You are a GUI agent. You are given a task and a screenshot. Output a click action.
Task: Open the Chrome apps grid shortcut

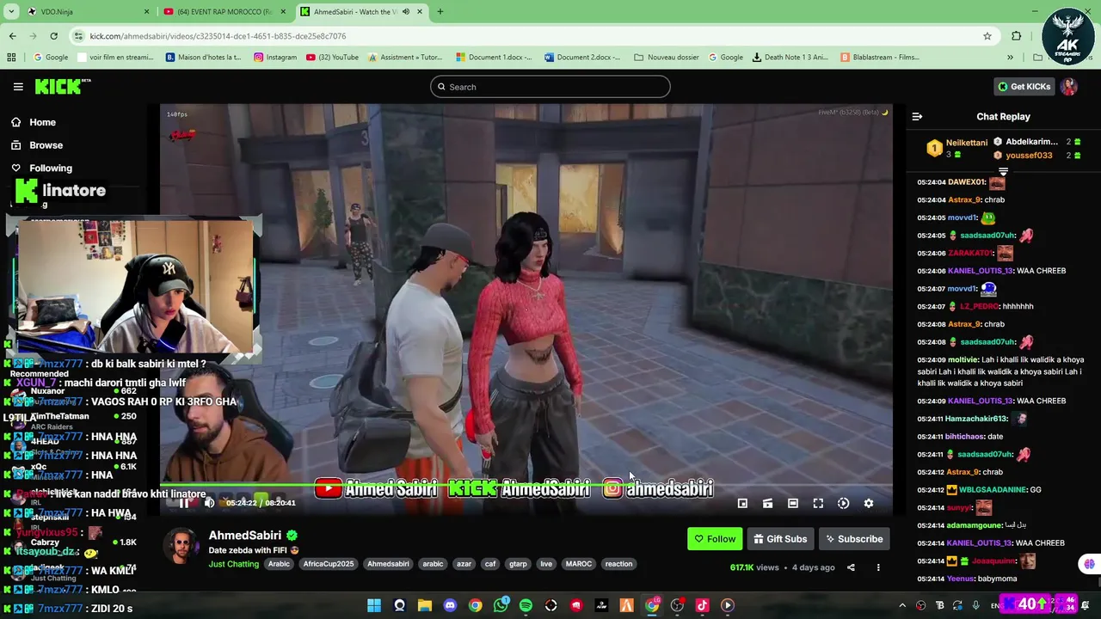click(x=11, y=58)
